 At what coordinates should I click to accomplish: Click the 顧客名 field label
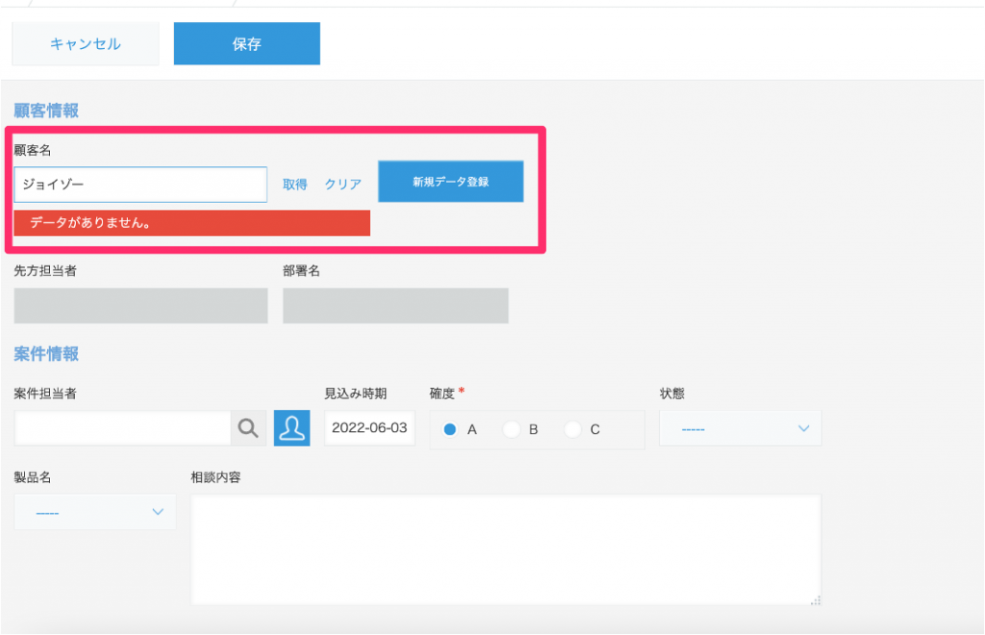33,150
